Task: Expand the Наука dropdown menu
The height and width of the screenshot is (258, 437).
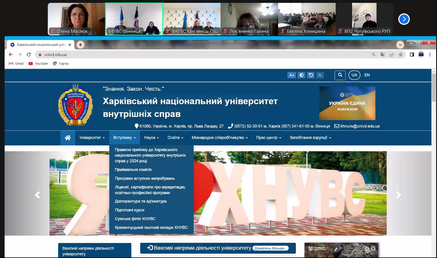Action: [x=151, y=138]
